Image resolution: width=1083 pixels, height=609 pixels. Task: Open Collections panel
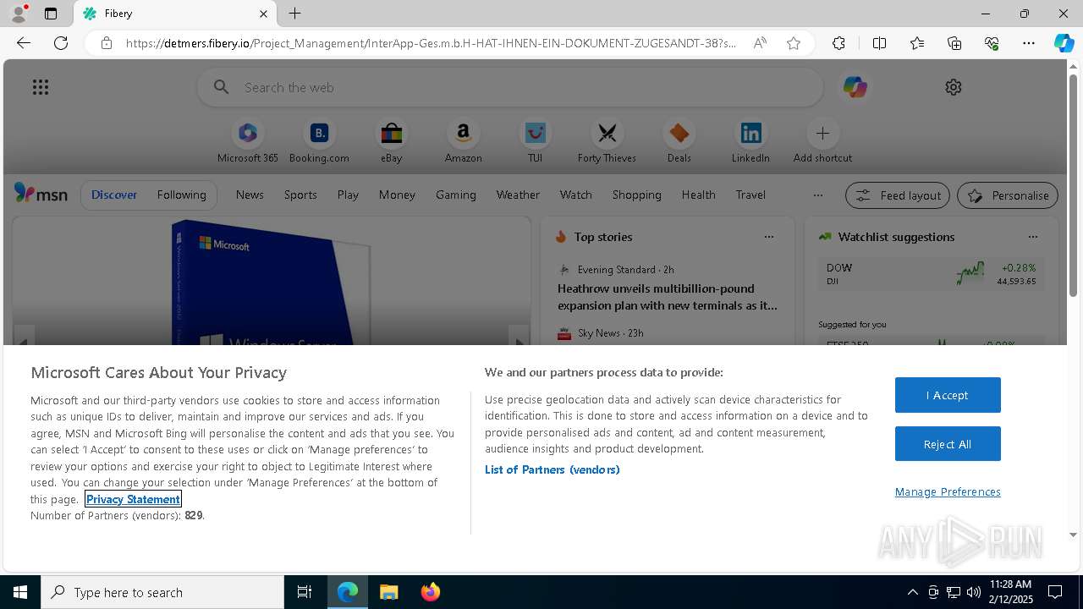point(954,43)
